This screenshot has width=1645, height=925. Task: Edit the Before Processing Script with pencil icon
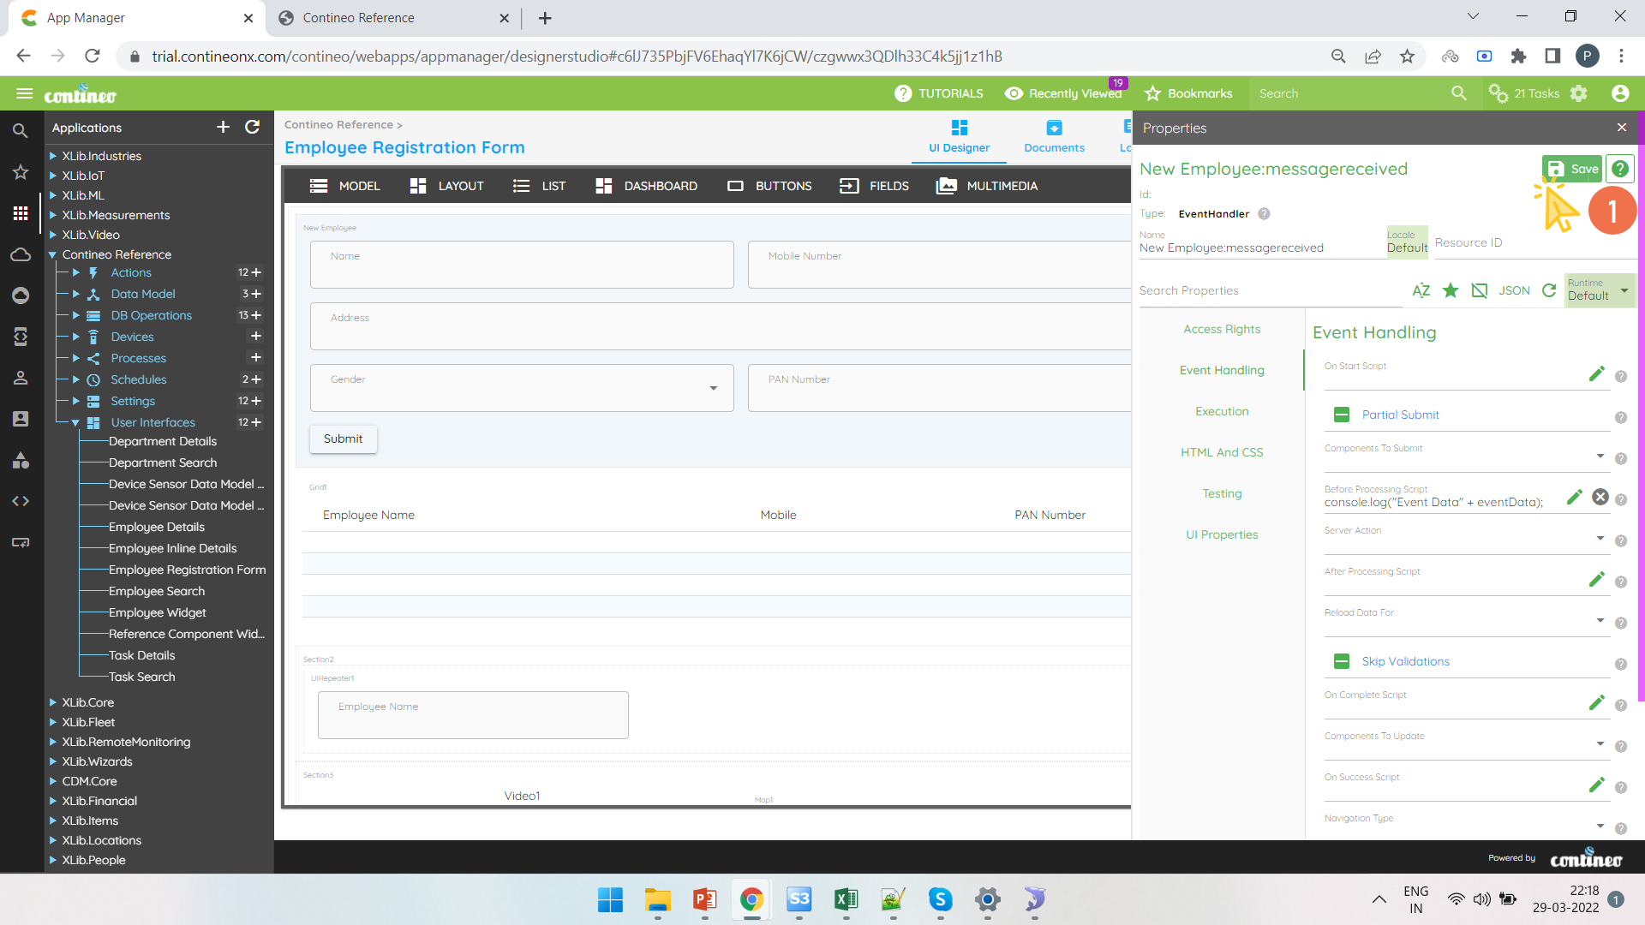(1574, 497)
